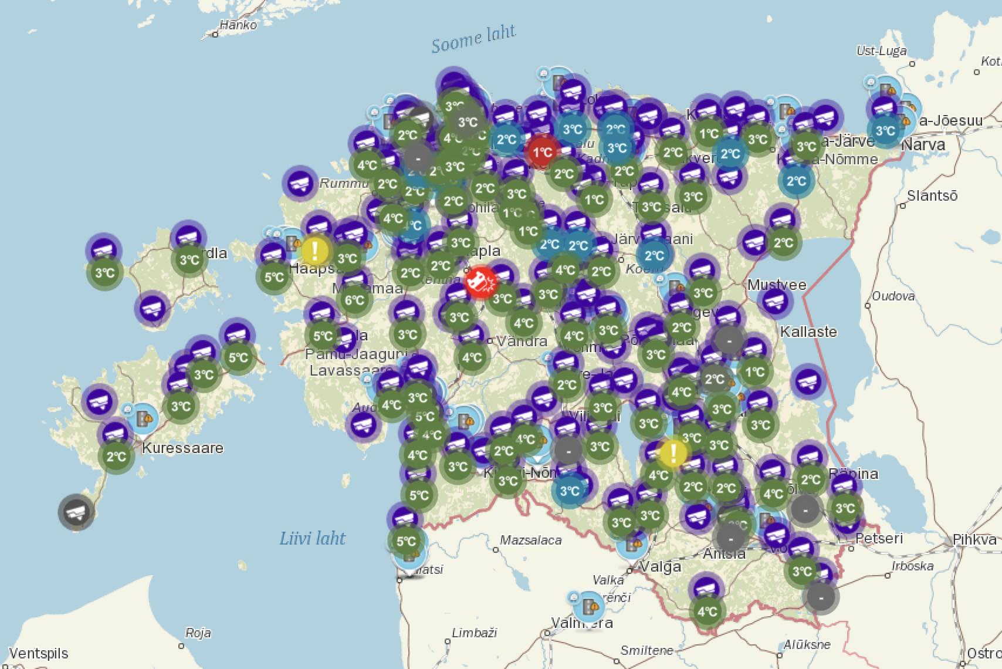Click the road condition marker at Valmiera
The image size is (1002, 669).
click(x=588, y=604)
